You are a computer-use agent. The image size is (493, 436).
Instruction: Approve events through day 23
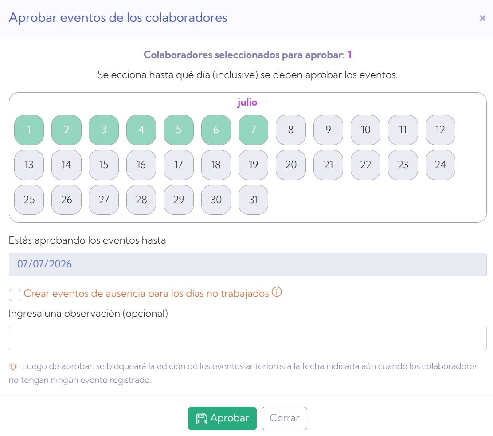(x=403, y=165)
